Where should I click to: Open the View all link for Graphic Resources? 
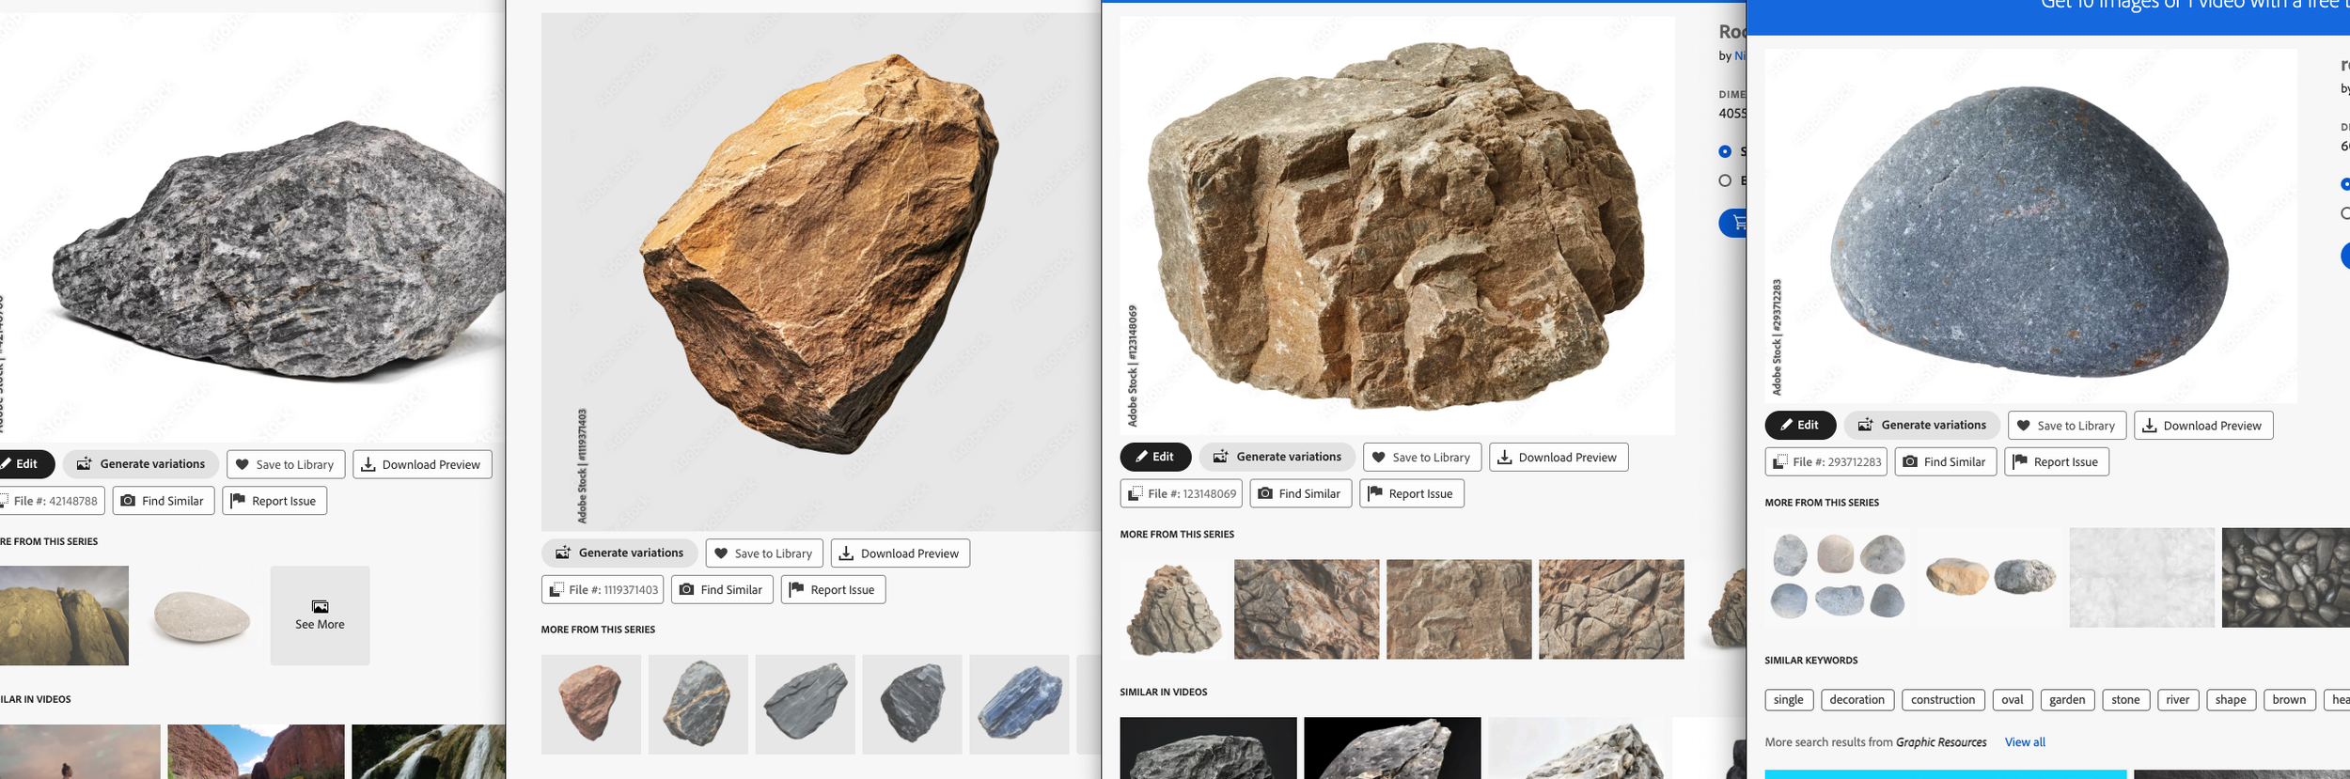pyautogui.click(x=2025, y=742)
